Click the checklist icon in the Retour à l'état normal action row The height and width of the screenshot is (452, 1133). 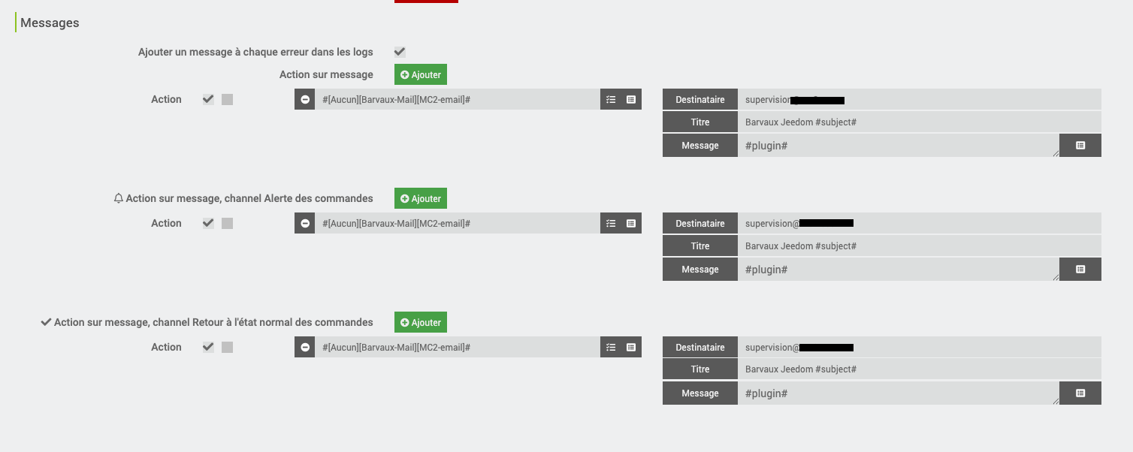(x=611, y=347)
